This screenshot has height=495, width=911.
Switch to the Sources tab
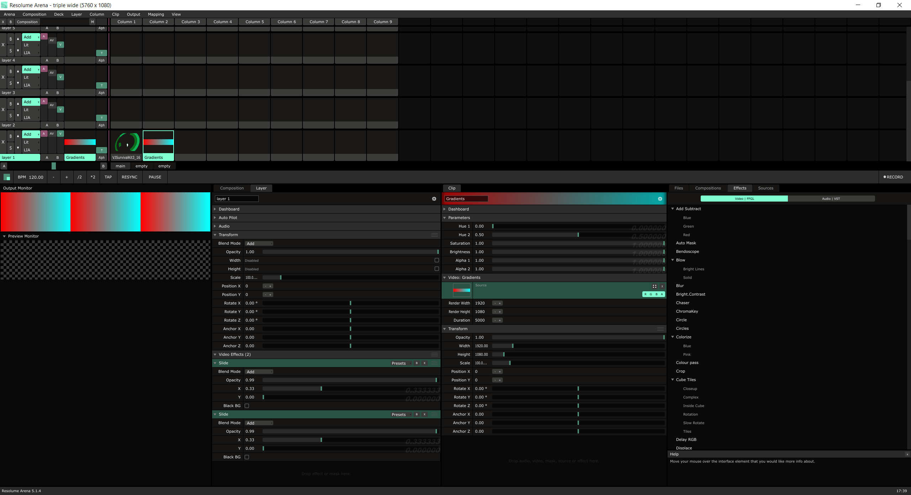[765, 188]
